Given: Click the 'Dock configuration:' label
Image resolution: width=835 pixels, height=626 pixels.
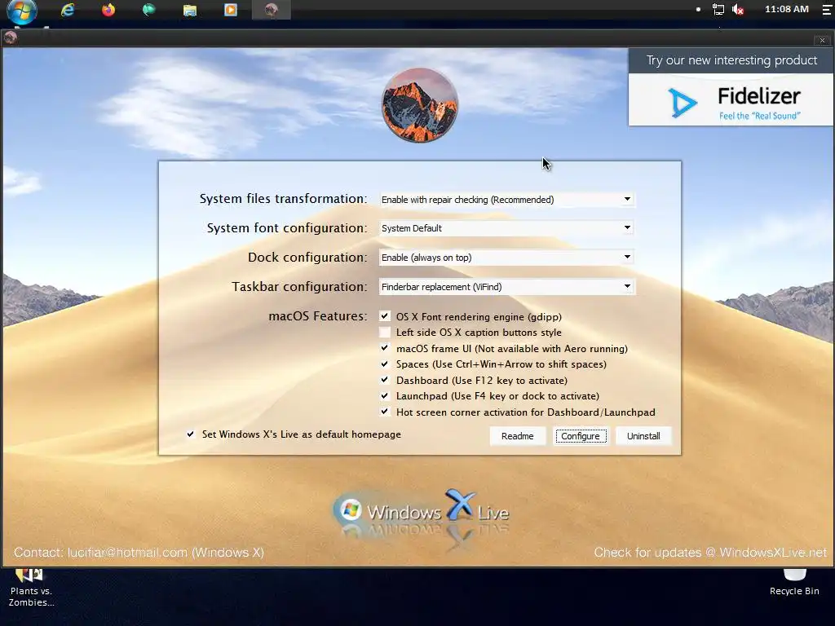Looking at the screenshot, I should click(x=307, y=257).
